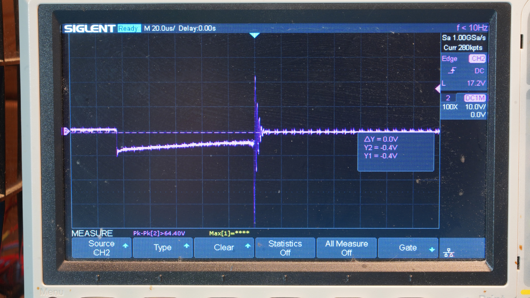Click the Delay:0.00s readout
This screenshot has height=298, width=530.
click(197, 28)
